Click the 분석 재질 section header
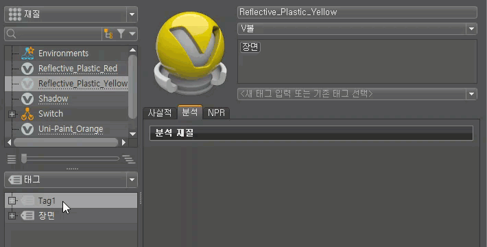Screen dimensions: 487x247 (311, 133)
